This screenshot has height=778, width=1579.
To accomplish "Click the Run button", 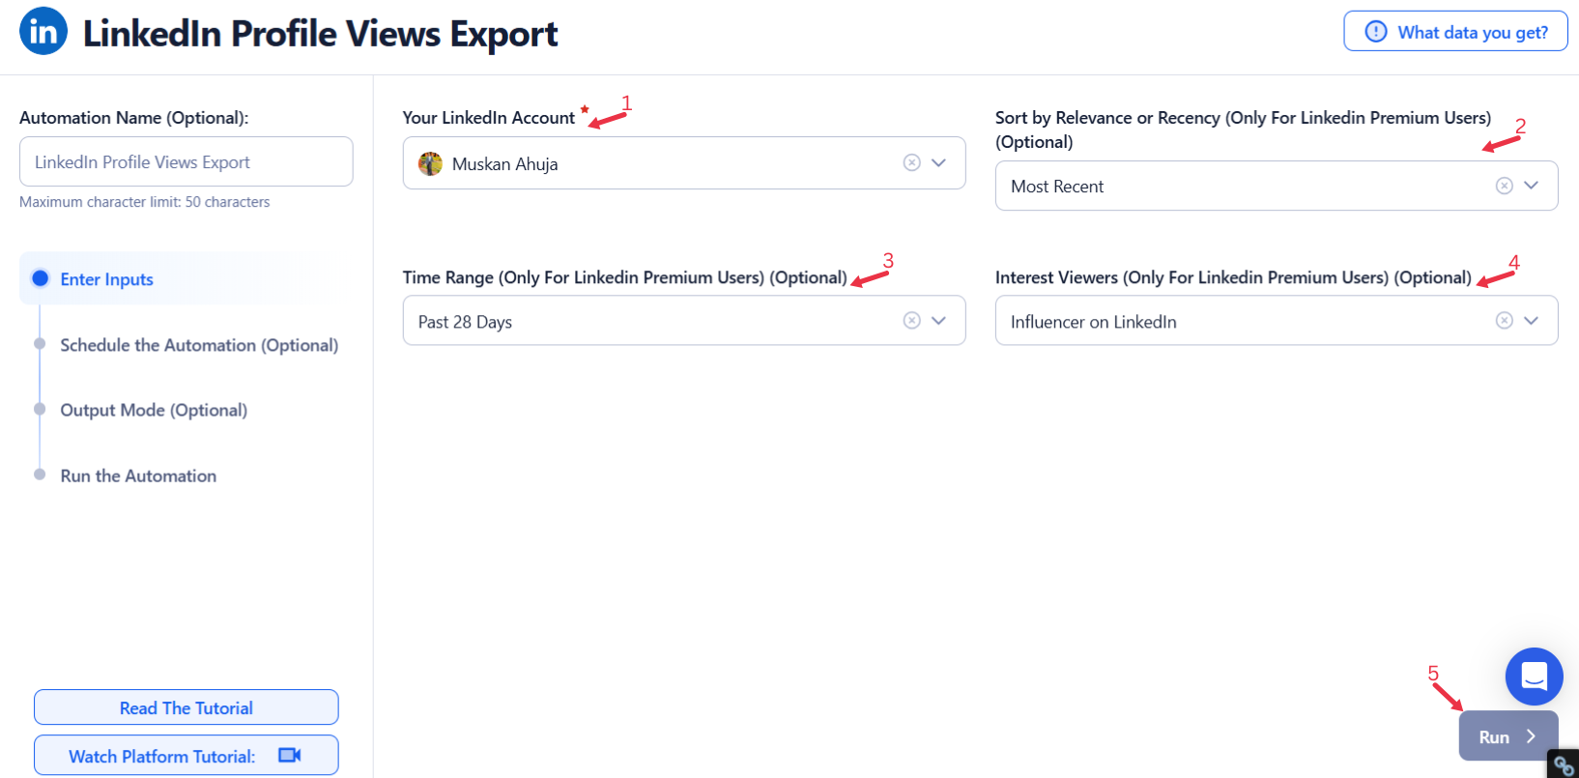I will point(1507,736).
